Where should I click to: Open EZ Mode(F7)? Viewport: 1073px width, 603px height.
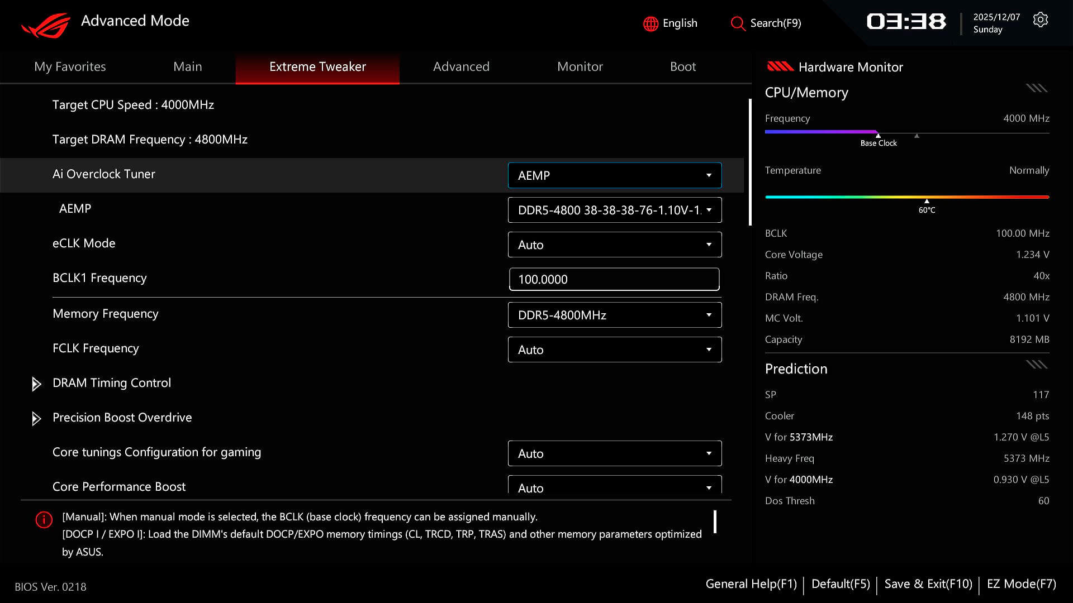pos(1021,583)
